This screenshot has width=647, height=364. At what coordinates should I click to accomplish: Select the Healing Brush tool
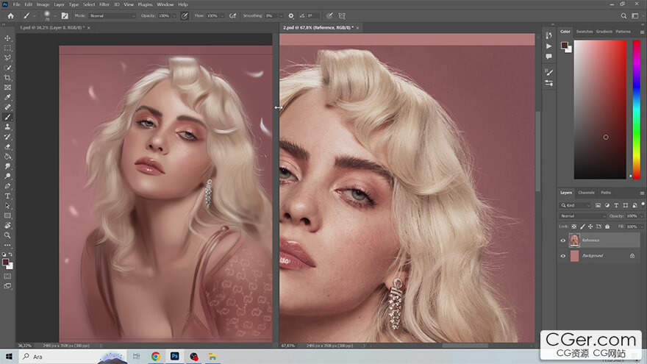coord(7,107)
